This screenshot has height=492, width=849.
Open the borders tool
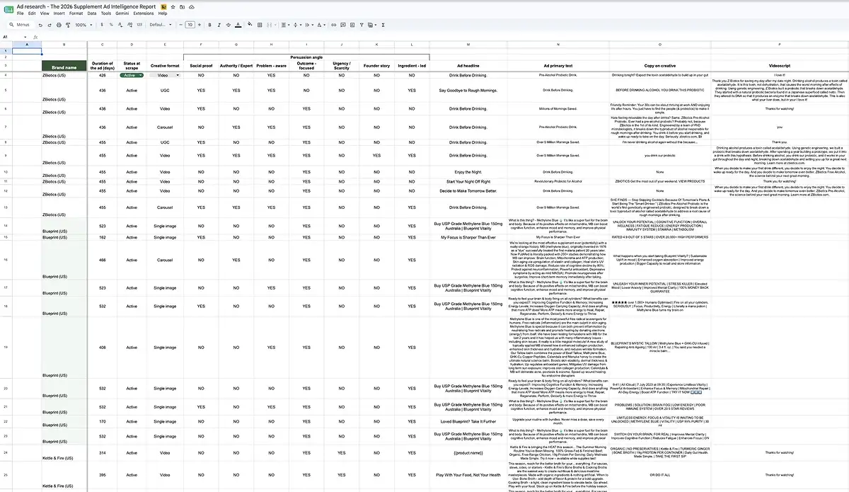[x=260, y=25]
